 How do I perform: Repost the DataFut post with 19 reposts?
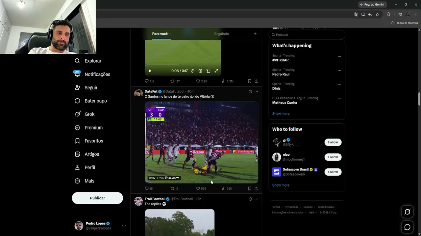(x=174, y=189)
